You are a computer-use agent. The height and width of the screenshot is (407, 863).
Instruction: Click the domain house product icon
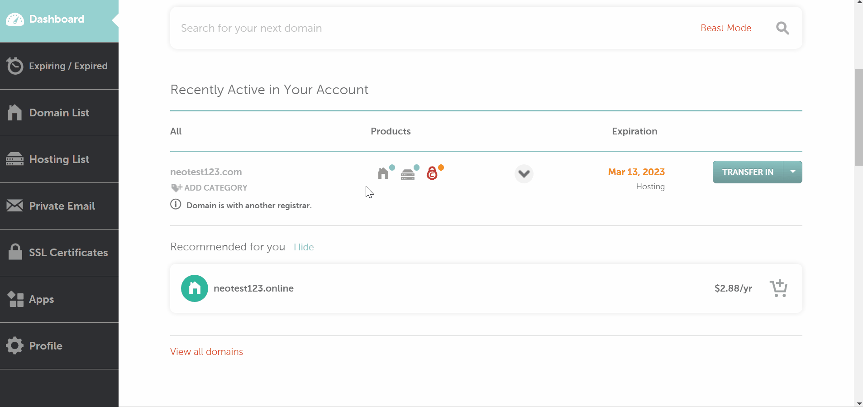383,173
